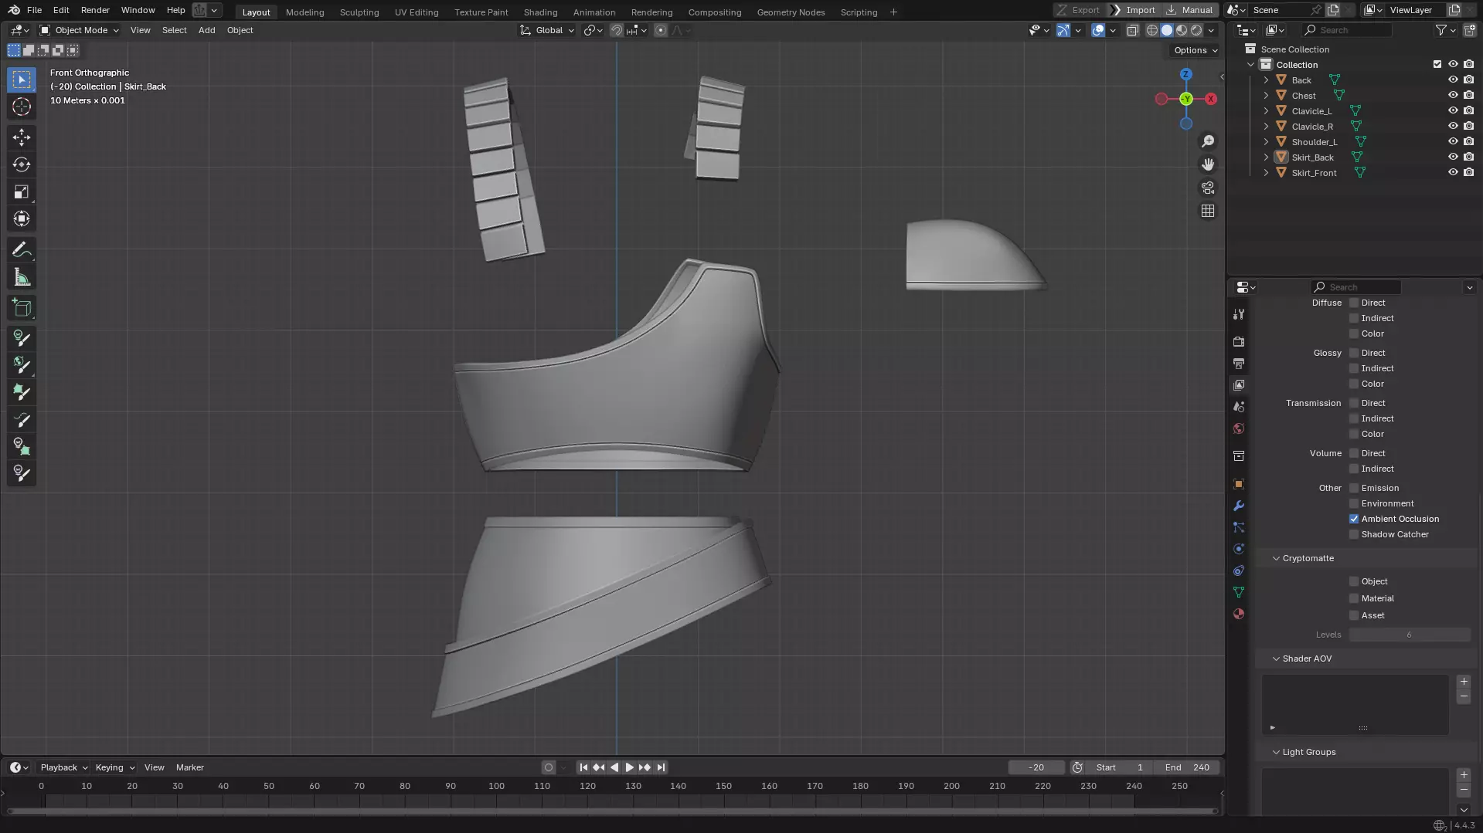This screenshot has width=1483, height=833.
Task: Open the Tool properties tab
Action: 1239,314
